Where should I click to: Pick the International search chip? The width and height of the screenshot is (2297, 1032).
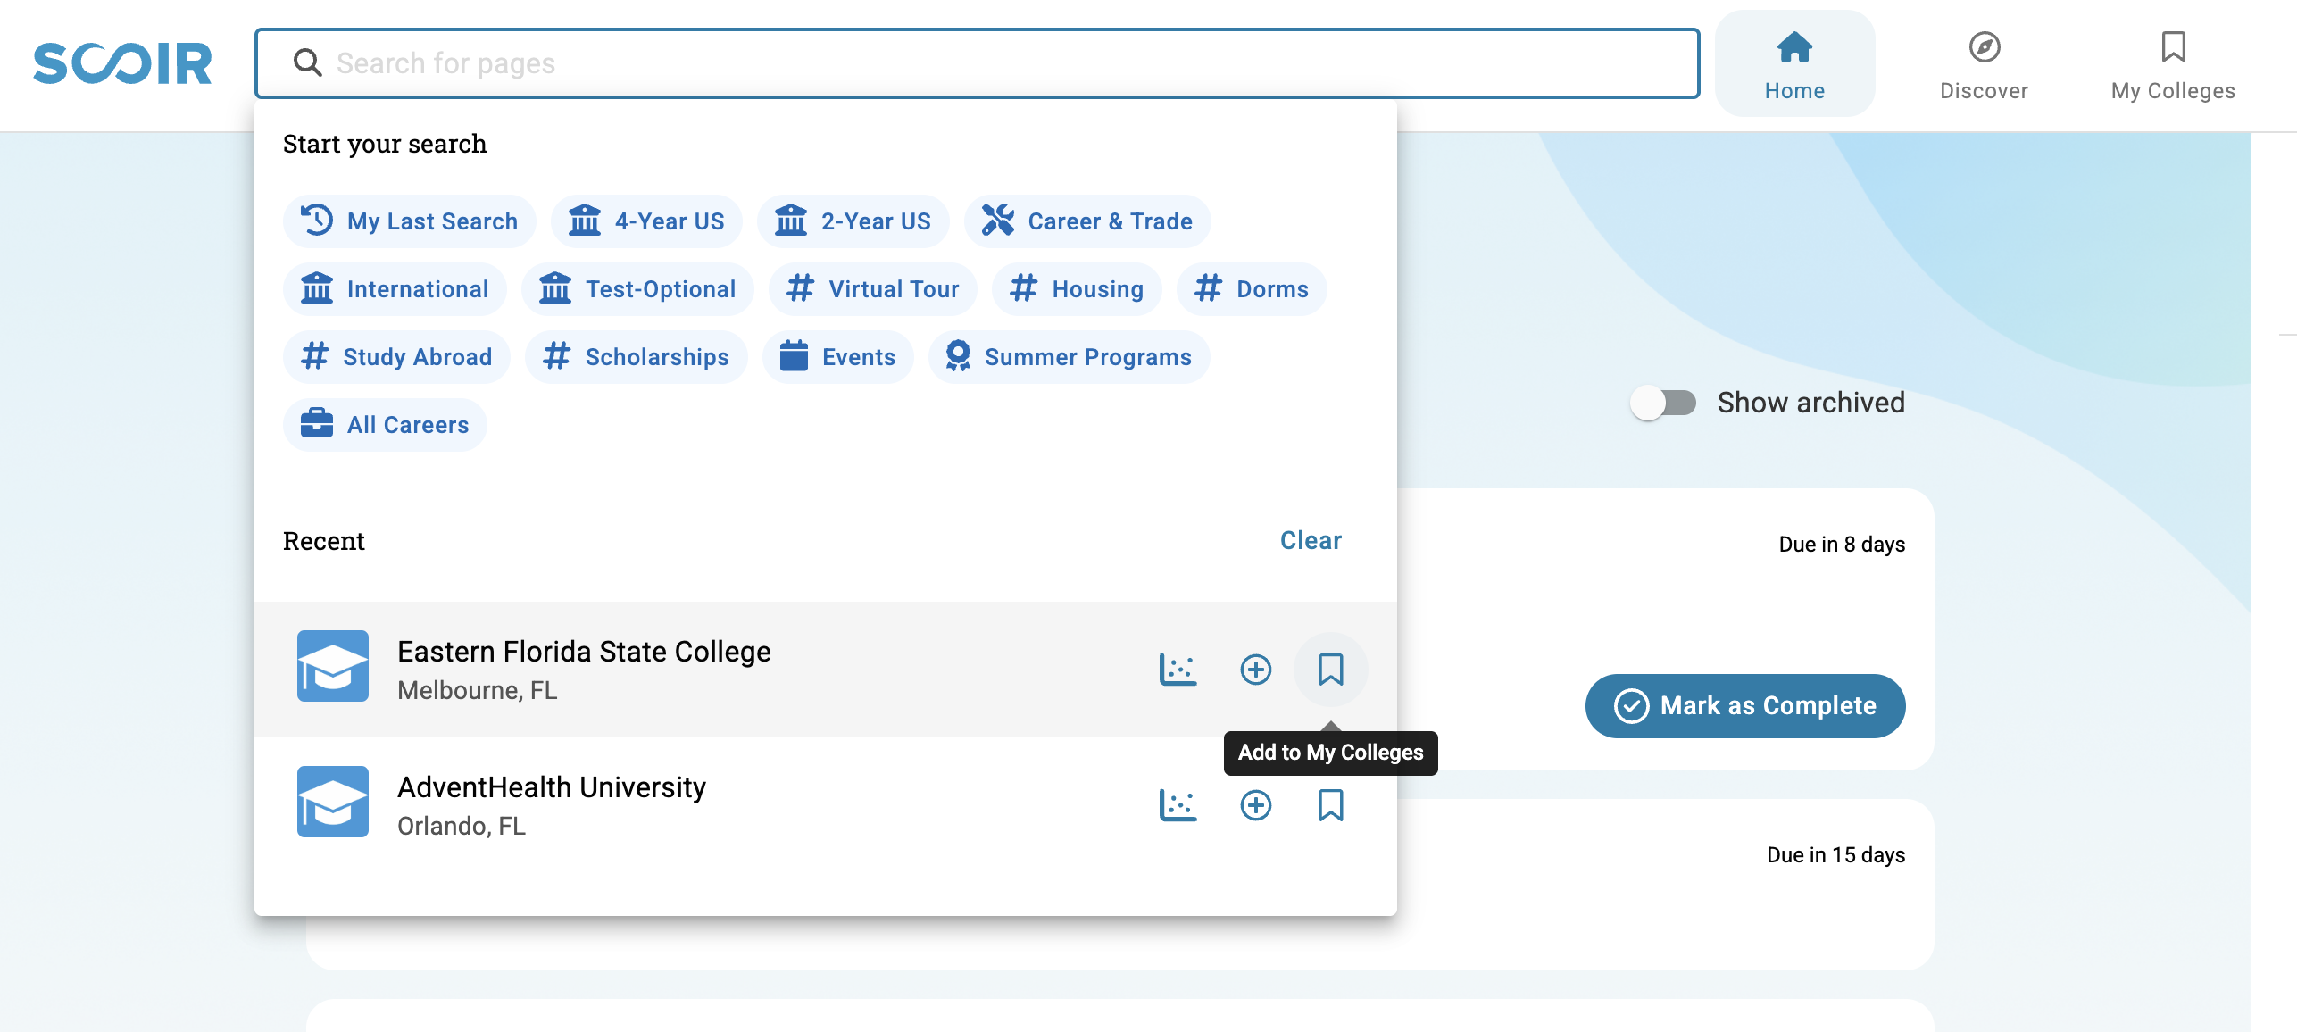coord(395,288)
